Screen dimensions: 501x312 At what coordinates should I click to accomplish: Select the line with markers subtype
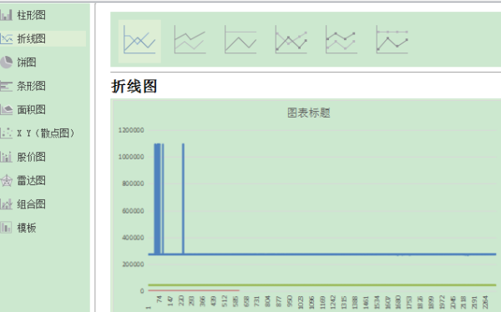pos(291,40)
